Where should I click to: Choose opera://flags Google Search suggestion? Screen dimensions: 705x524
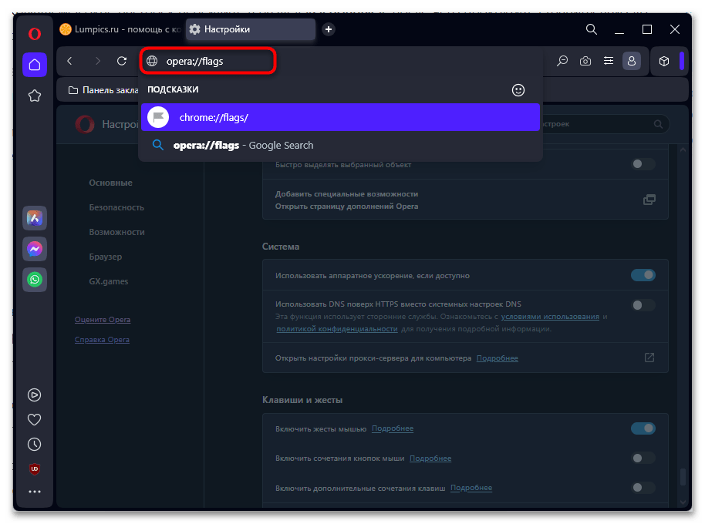pos(340,146)
